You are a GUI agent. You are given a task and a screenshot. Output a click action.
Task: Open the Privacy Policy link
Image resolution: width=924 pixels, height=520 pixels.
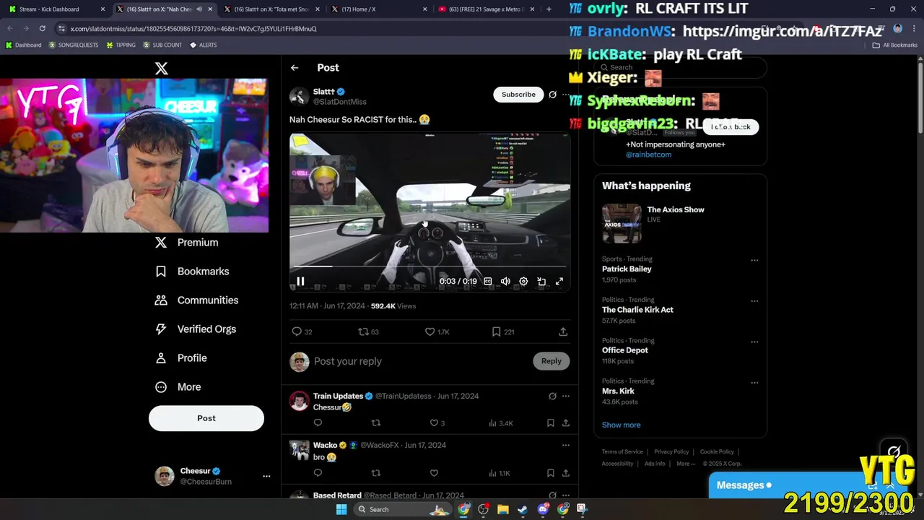[671, 451]
